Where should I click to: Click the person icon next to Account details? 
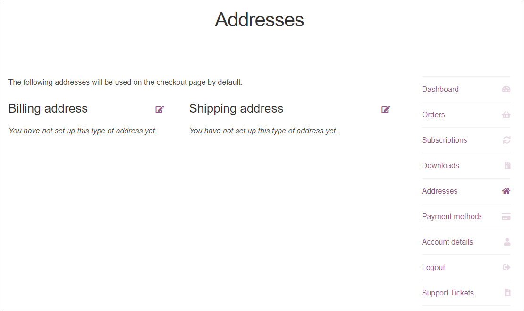(506, 242)
